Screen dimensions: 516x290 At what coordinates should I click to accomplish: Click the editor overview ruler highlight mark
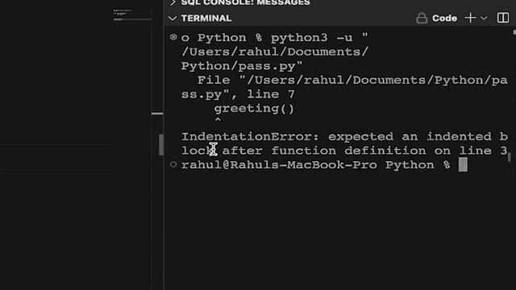pyautogui.click(x=157, y=114)
